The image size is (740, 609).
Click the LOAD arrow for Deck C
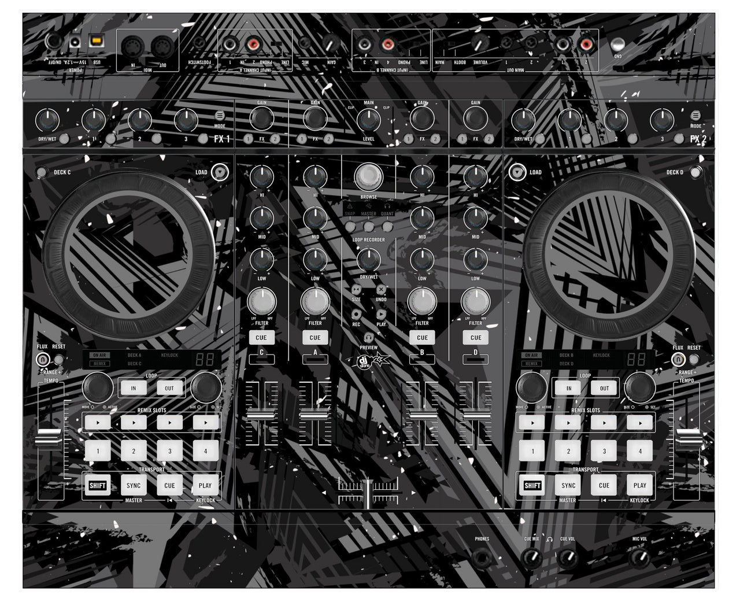pos(219,171)
